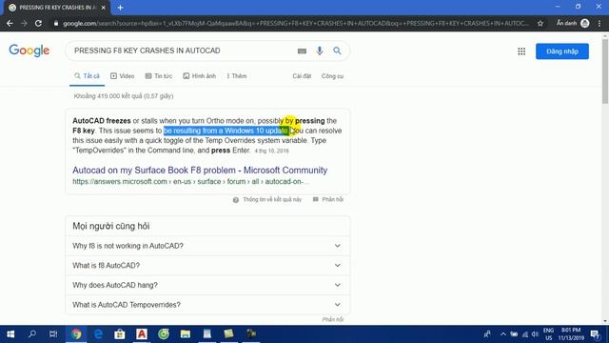Open the Windows Start menu
Viewport: 609px width, 343px height.
click(x=10, y=334)
